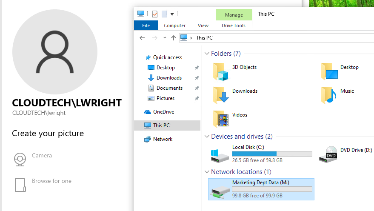
Task: Open the File menu
Action: [146, 26]
